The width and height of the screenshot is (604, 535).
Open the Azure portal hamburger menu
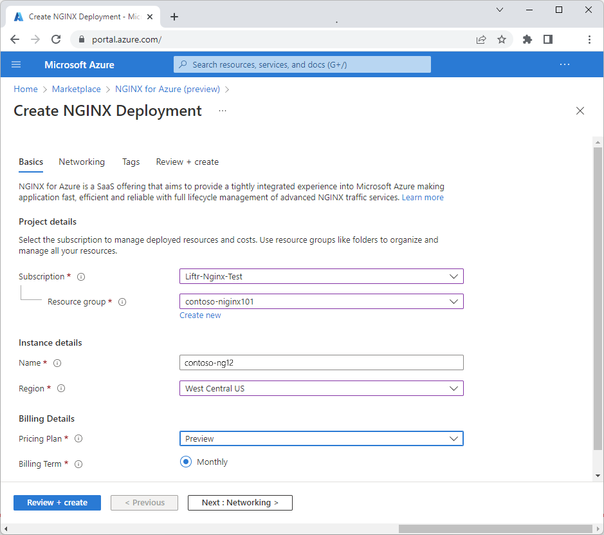click(x=16, y=64)
